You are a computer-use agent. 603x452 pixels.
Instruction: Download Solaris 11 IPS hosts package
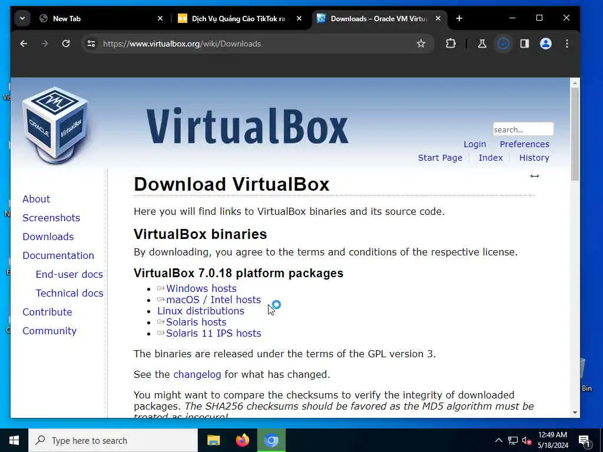click(x=213, y=333)
